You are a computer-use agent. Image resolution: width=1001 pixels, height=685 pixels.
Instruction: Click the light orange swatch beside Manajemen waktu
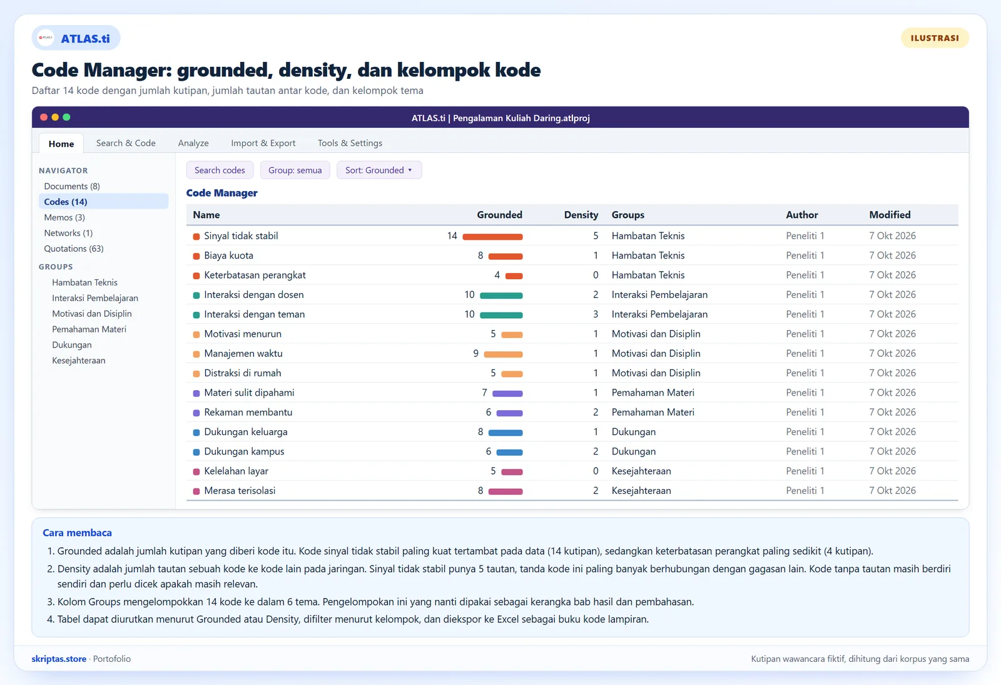point(196,354)
